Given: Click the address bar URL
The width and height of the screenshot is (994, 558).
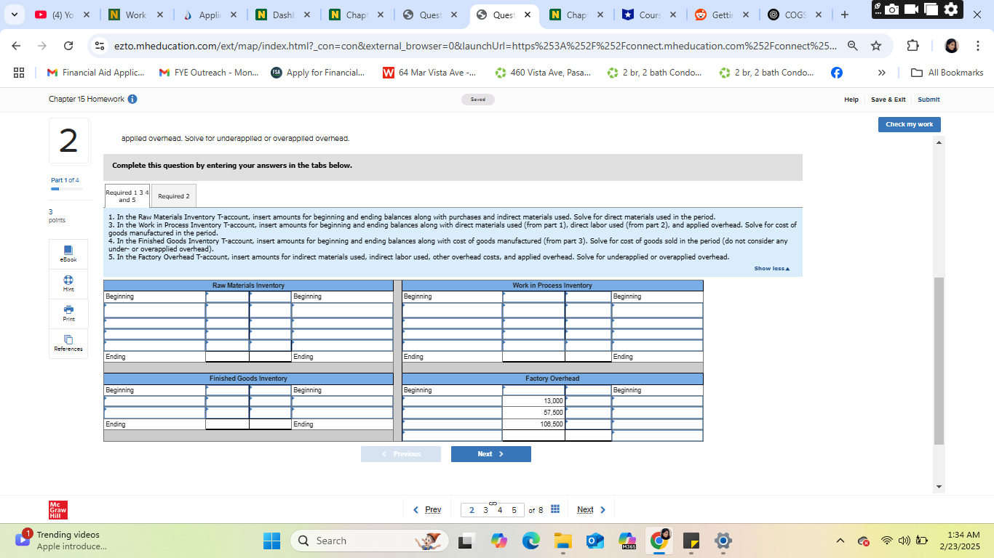Looking at the screenshot, I should 474,46.
